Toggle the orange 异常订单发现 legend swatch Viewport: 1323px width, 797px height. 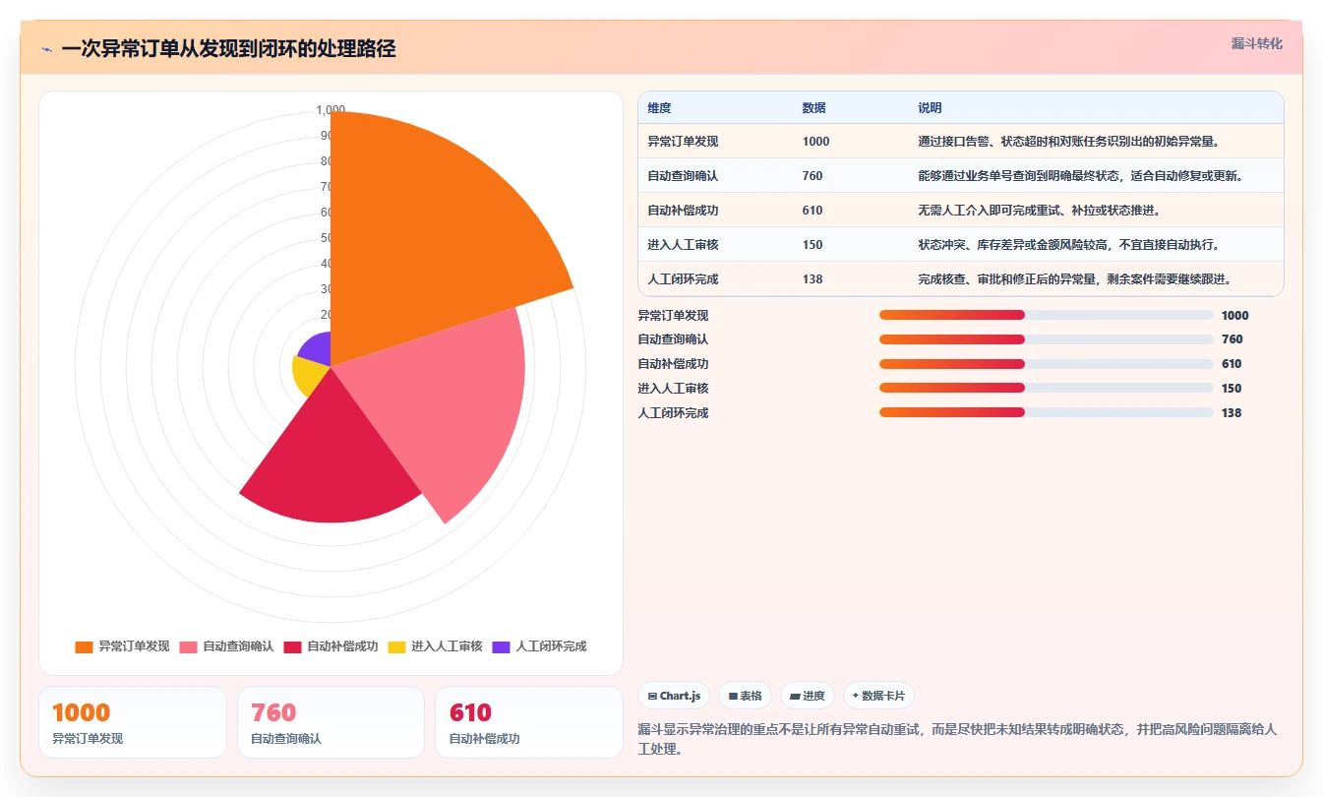click(x=84, y=646)
